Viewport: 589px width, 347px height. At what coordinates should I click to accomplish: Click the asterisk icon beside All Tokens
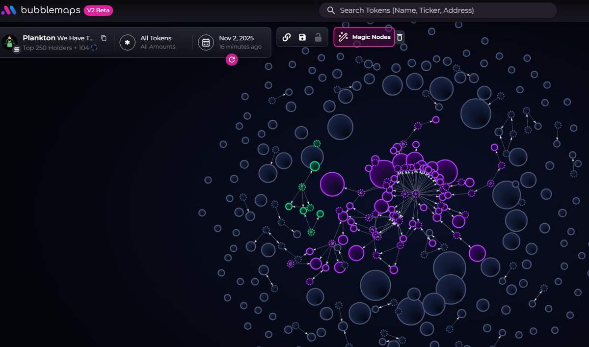(x=127, y=42)
